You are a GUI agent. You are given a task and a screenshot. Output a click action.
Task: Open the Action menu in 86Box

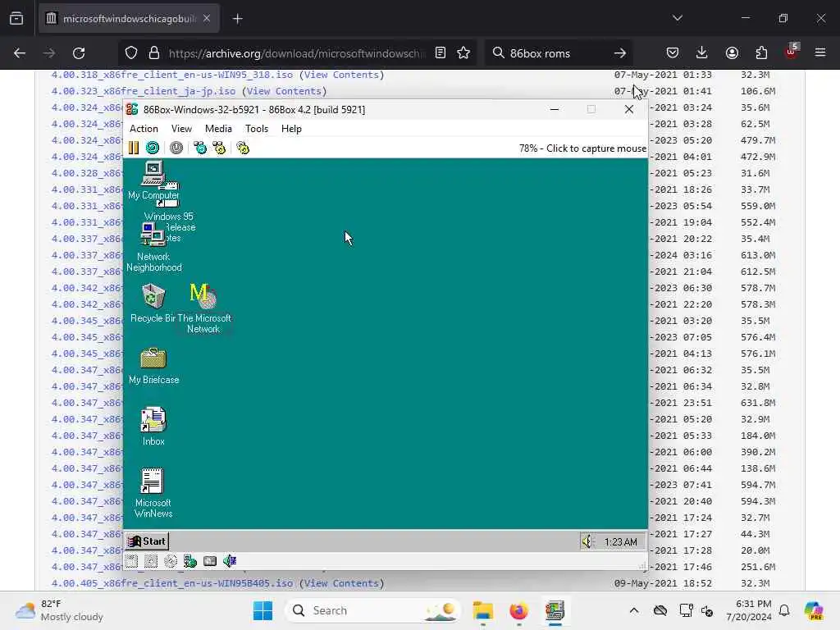pyautogui.click(x=144, y=129)
